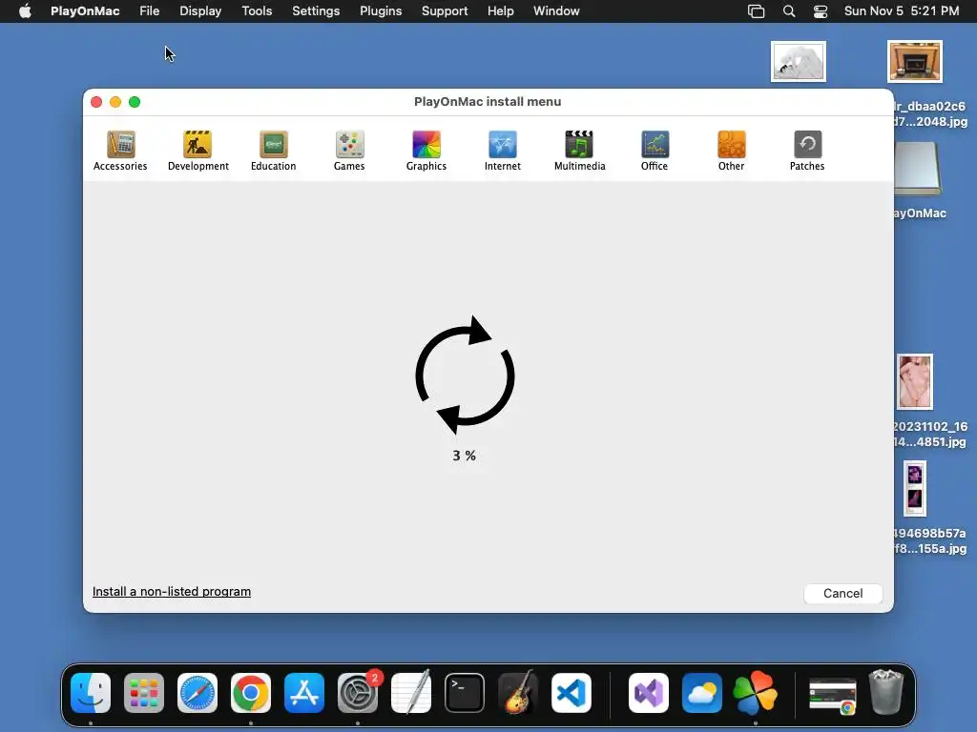Launch Safari from the Dock
The width and height of the screenshot is (977, 732).
[x=197, y=693]
